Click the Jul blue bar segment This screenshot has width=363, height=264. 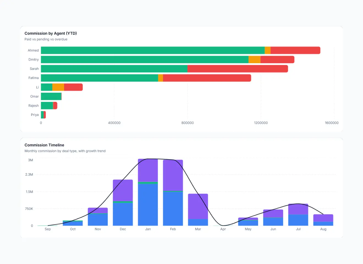[x=298, y=220]
